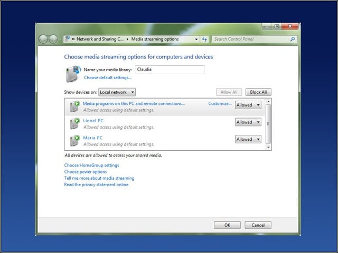
Task: Open Allowed dropdown for Media programs row
Action: [248, 105]
